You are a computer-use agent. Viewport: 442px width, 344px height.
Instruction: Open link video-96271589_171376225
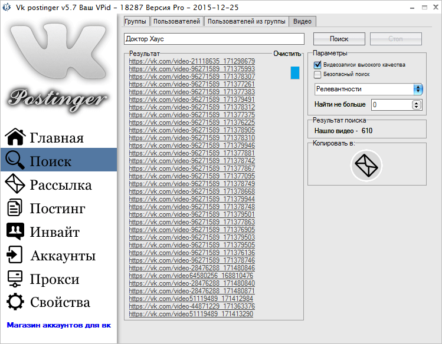192,123
